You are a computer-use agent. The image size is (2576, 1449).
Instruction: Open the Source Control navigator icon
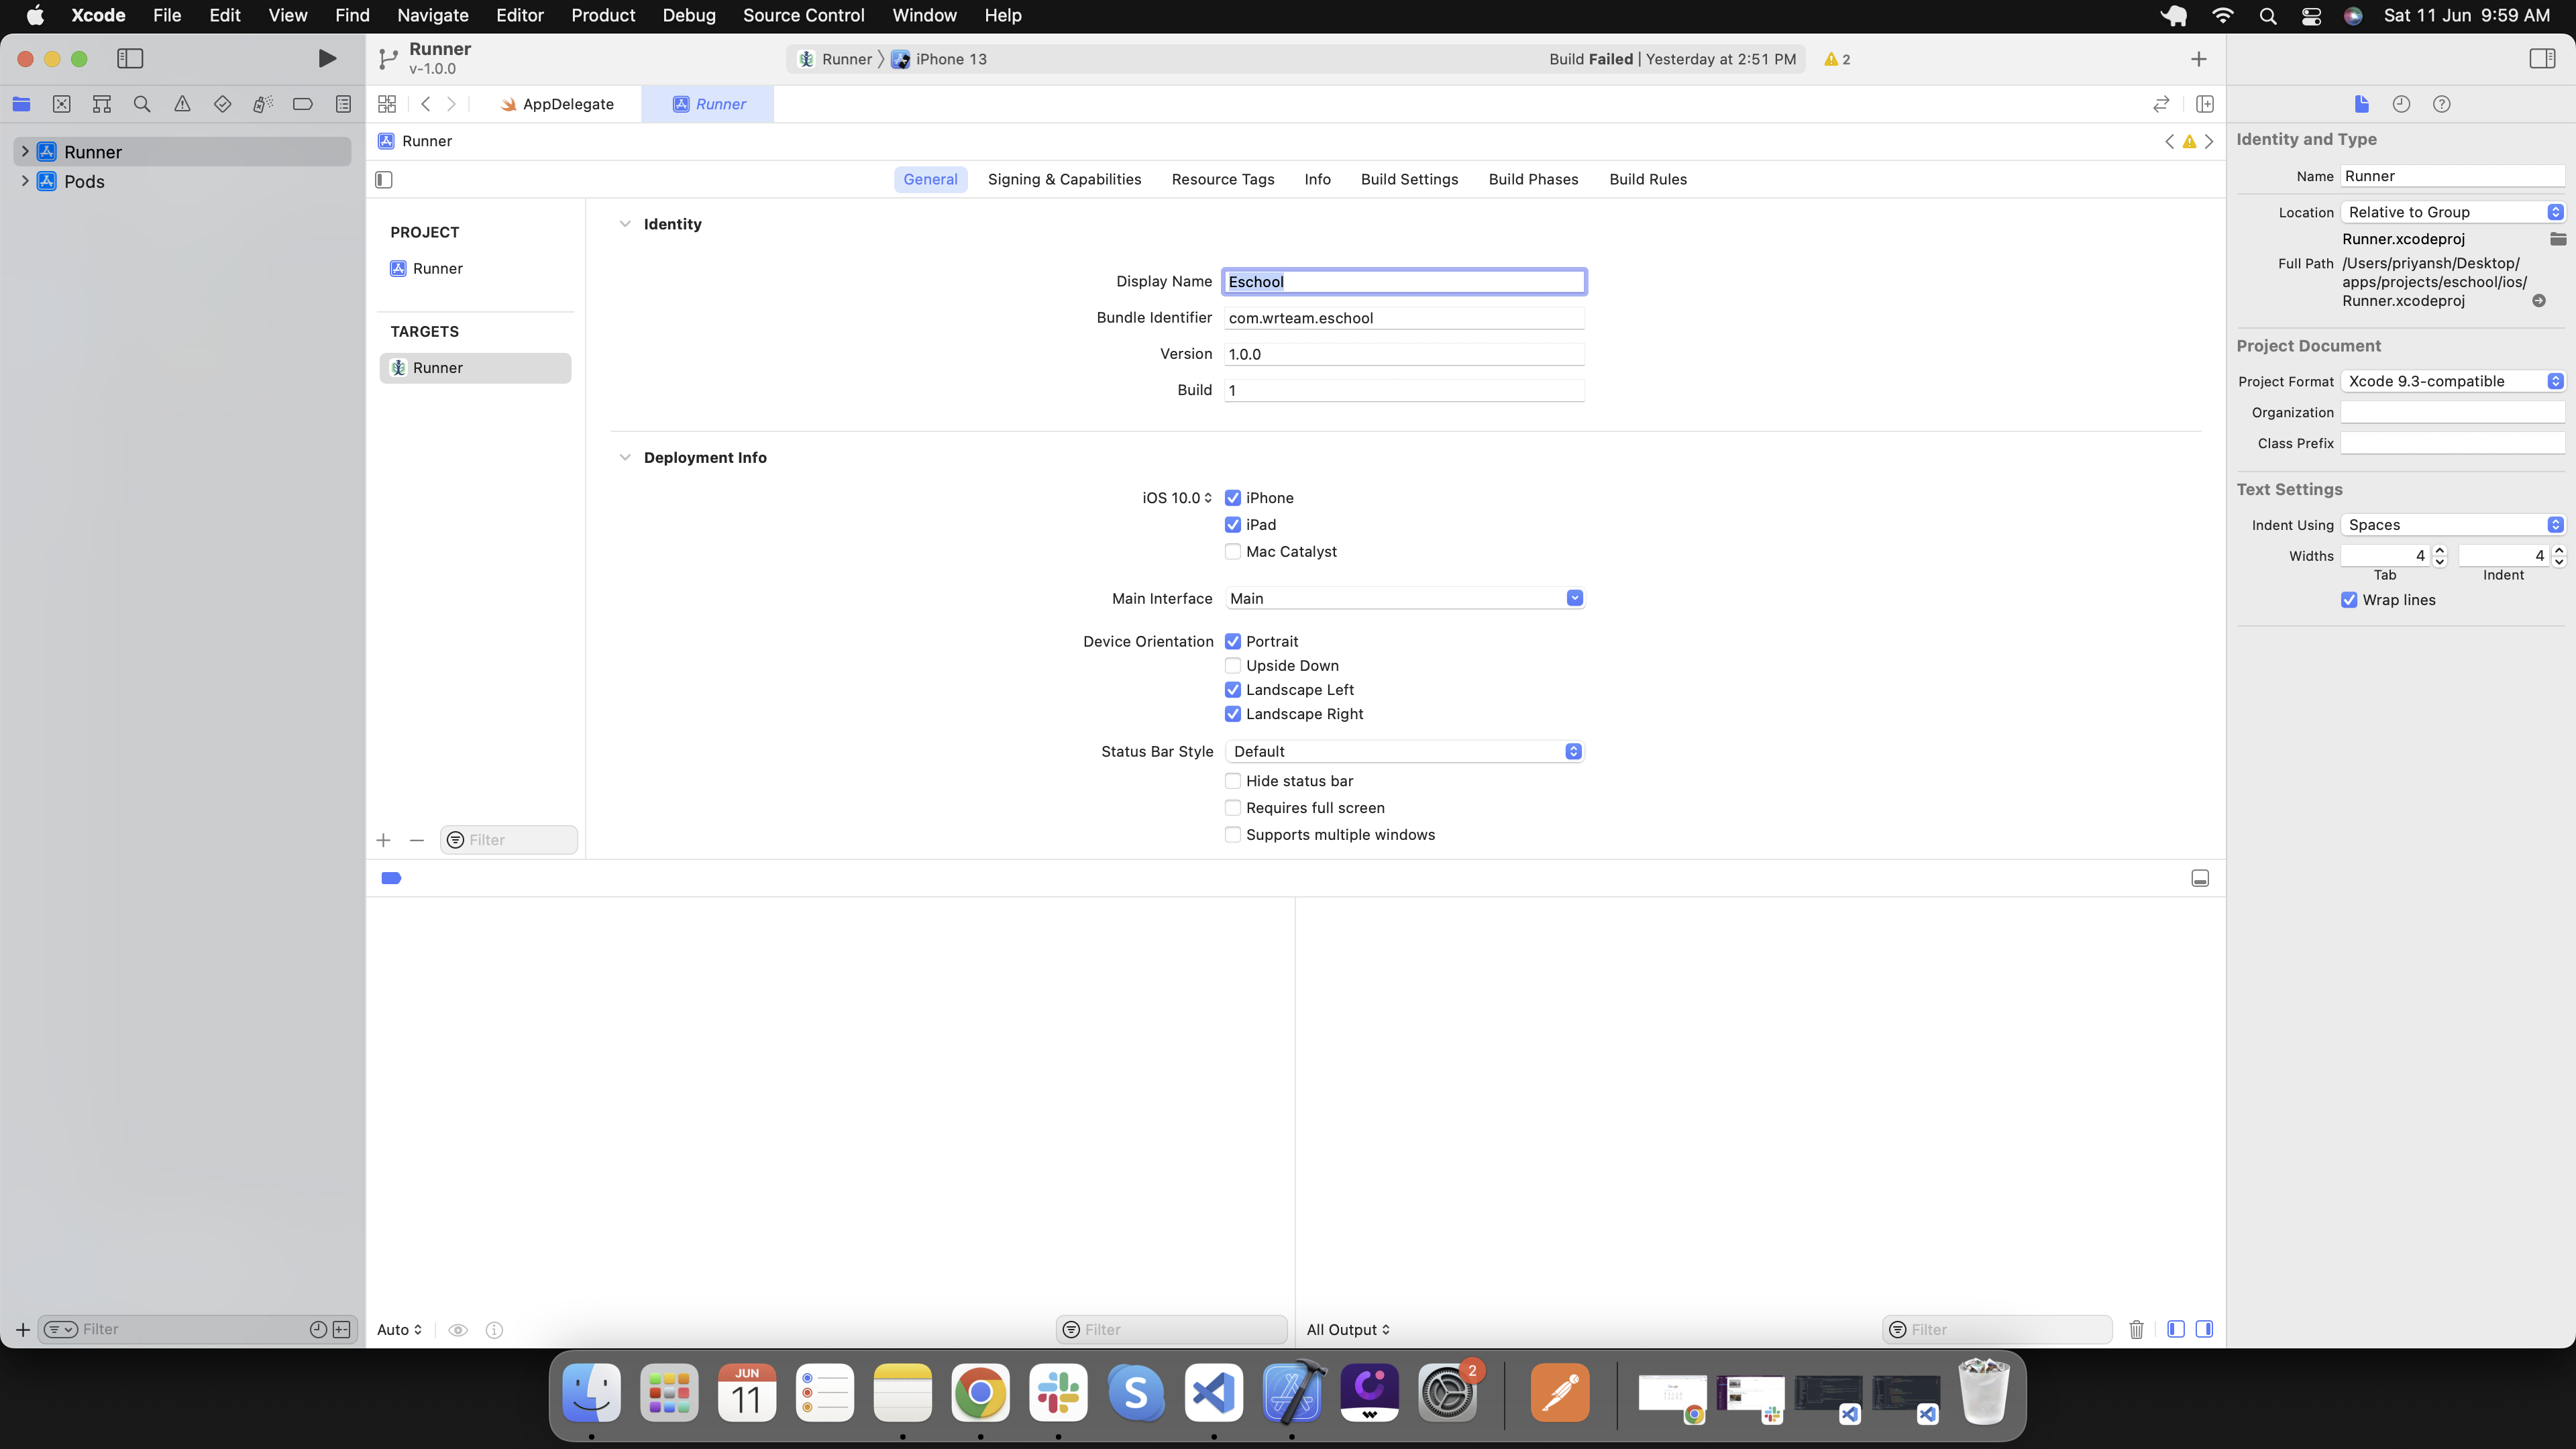[x=61, y=104]
